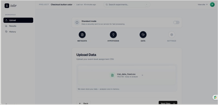This screenshot has width=218, height=105.
Task: Click the slash shortcut badge in search
Action: (x=146, y=5)
